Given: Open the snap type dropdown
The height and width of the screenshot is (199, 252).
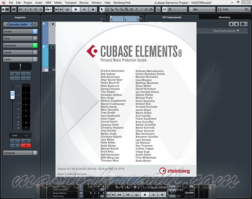Looking at the screenshot, I should click(x=177, y=9).
